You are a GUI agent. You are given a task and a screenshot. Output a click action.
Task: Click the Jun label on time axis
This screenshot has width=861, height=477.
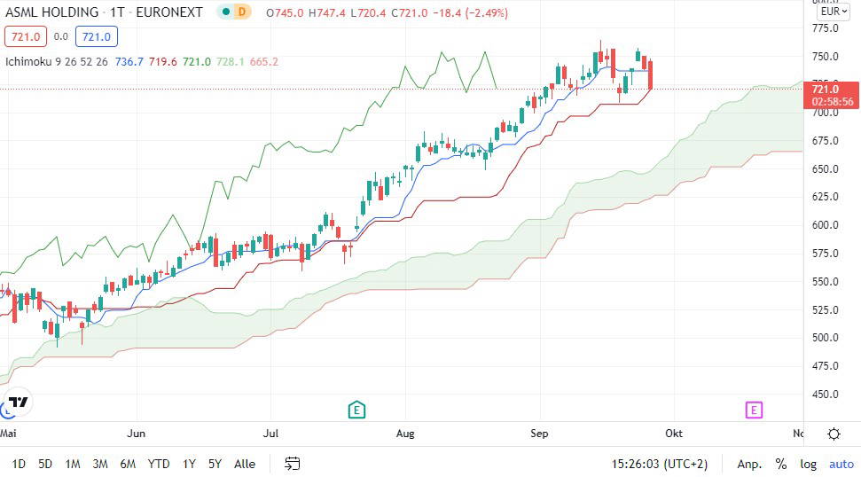137,434
